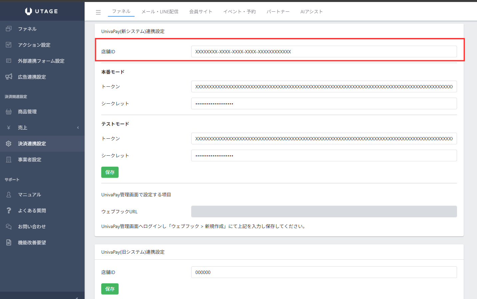This screenshot has height=299, width=477.
Task: Expand the 売上 submenu chevron
Action: coord(78,128)
